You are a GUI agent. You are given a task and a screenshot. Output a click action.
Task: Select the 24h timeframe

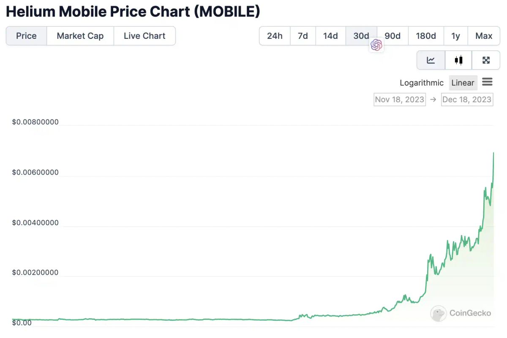(275, 36)
